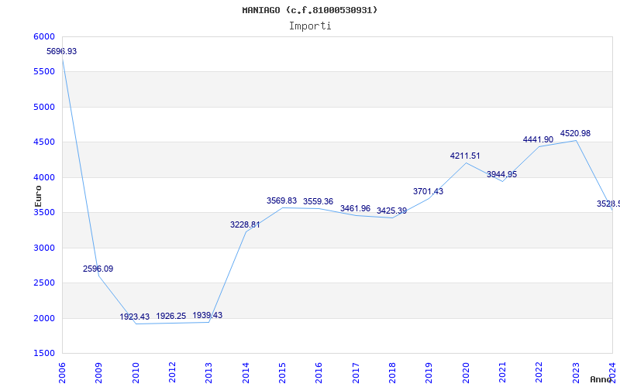The width and height of the screenshot is (620, 387).
Task: Click x-axis year 2016
Action: 319,373
